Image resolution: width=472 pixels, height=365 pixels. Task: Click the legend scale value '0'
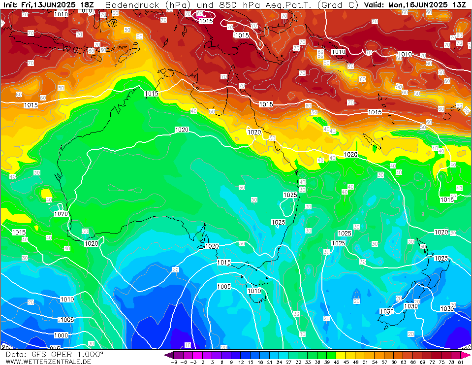[x=203, y=362]
